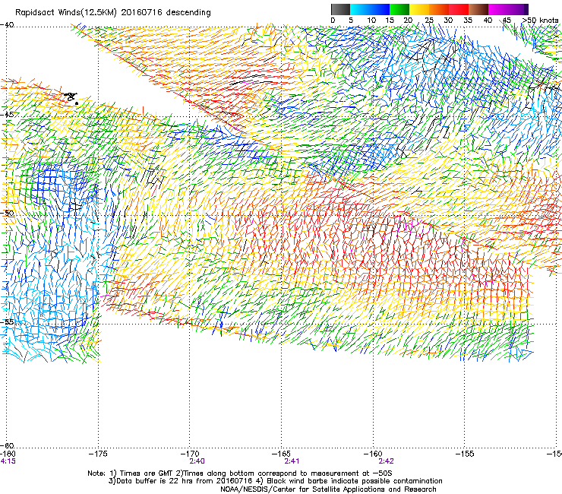Click the 2:42 purple pass time

pos(386,461)
